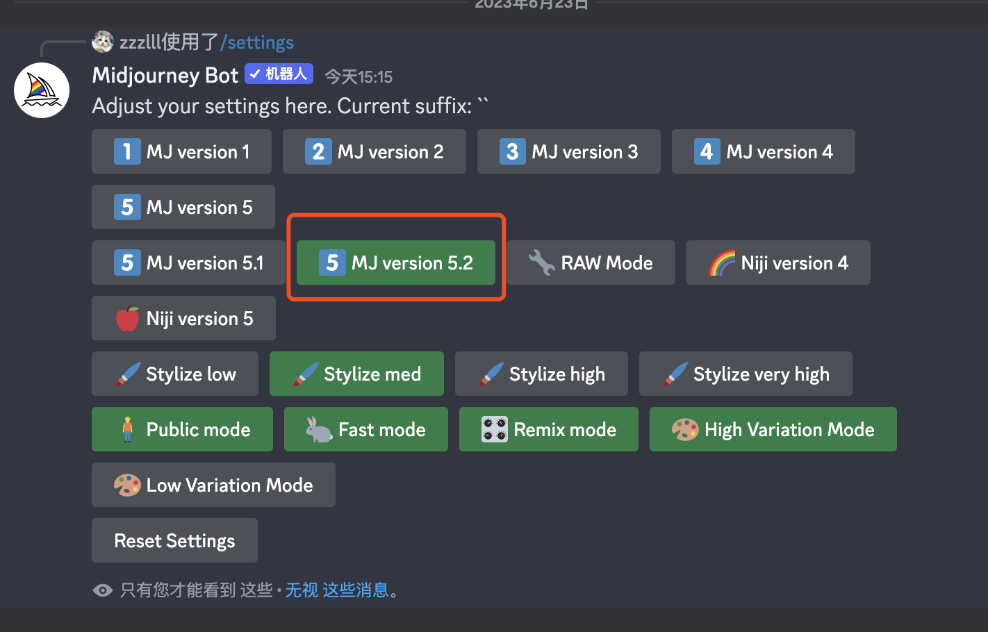
Task: Set Stylize very high
Action: point(746,374)
